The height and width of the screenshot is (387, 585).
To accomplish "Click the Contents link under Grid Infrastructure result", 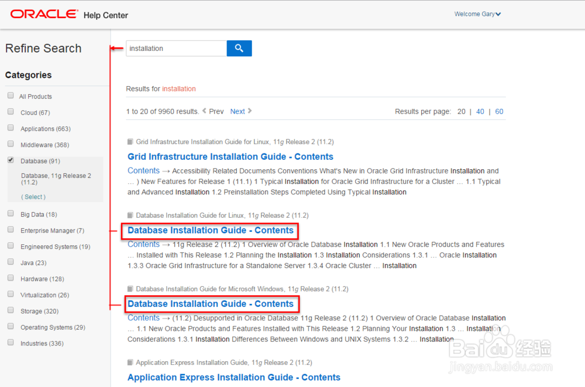I will tap(144, 171).
